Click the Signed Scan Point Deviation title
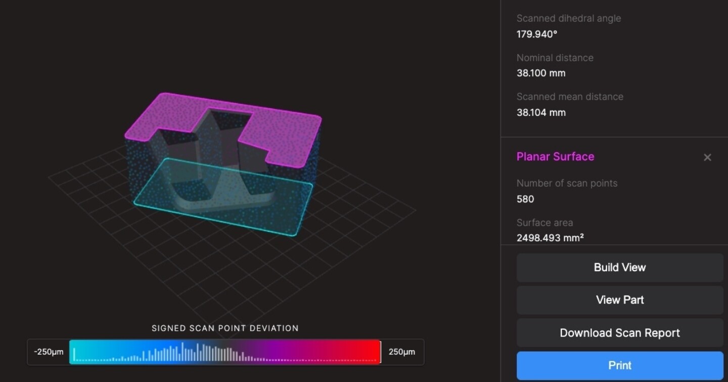The width and height of the screenshot is (728, 382). 225,328
